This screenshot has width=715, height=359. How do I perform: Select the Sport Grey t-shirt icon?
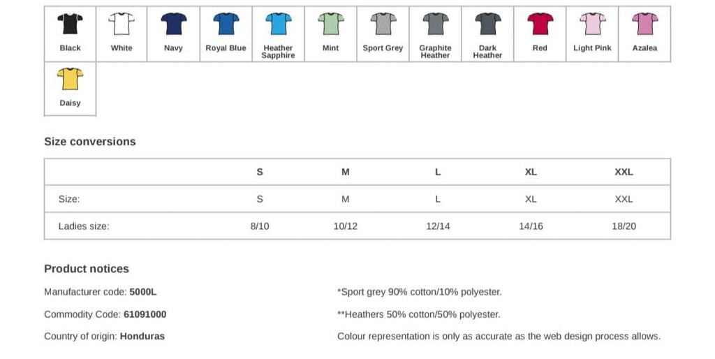coord(383,24)
